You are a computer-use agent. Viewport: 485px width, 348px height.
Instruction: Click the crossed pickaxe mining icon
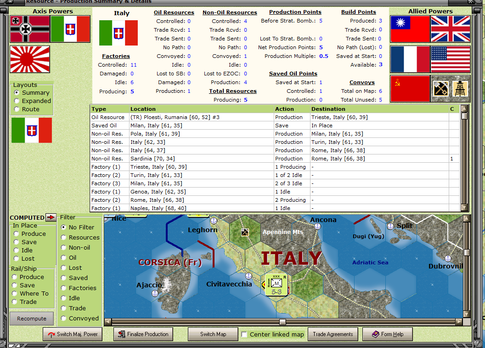(x=440, y=89)
